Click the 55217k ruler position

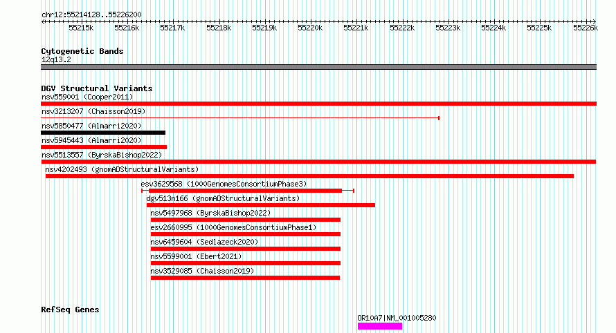[x=172, y=28]
